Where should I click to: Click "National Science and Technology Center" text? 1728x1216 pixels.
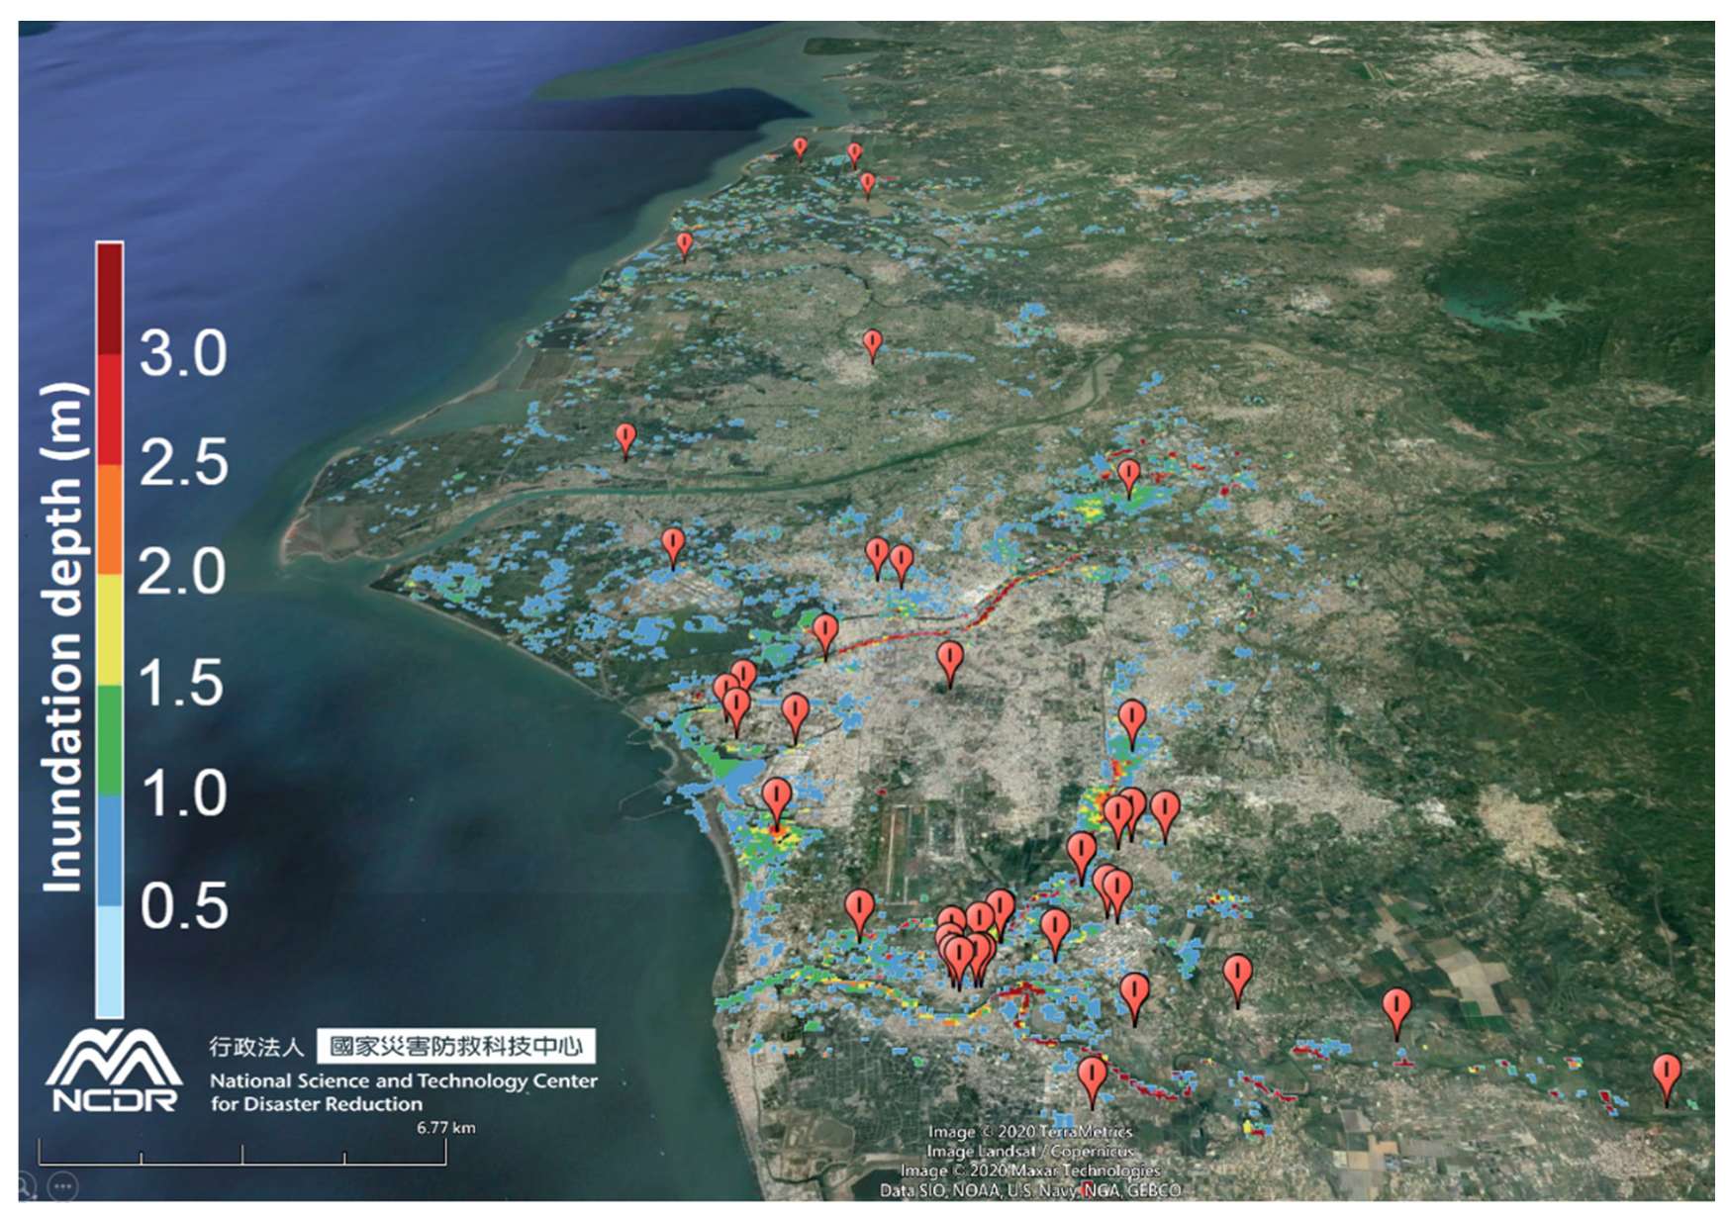click(404, 1080)
